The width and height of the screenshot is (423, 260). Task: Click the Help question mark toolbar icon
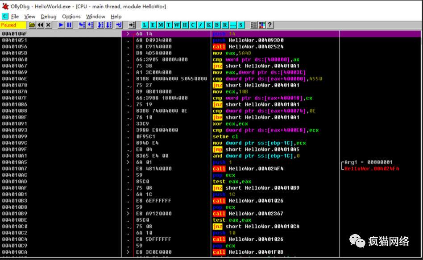pos(270,25)
